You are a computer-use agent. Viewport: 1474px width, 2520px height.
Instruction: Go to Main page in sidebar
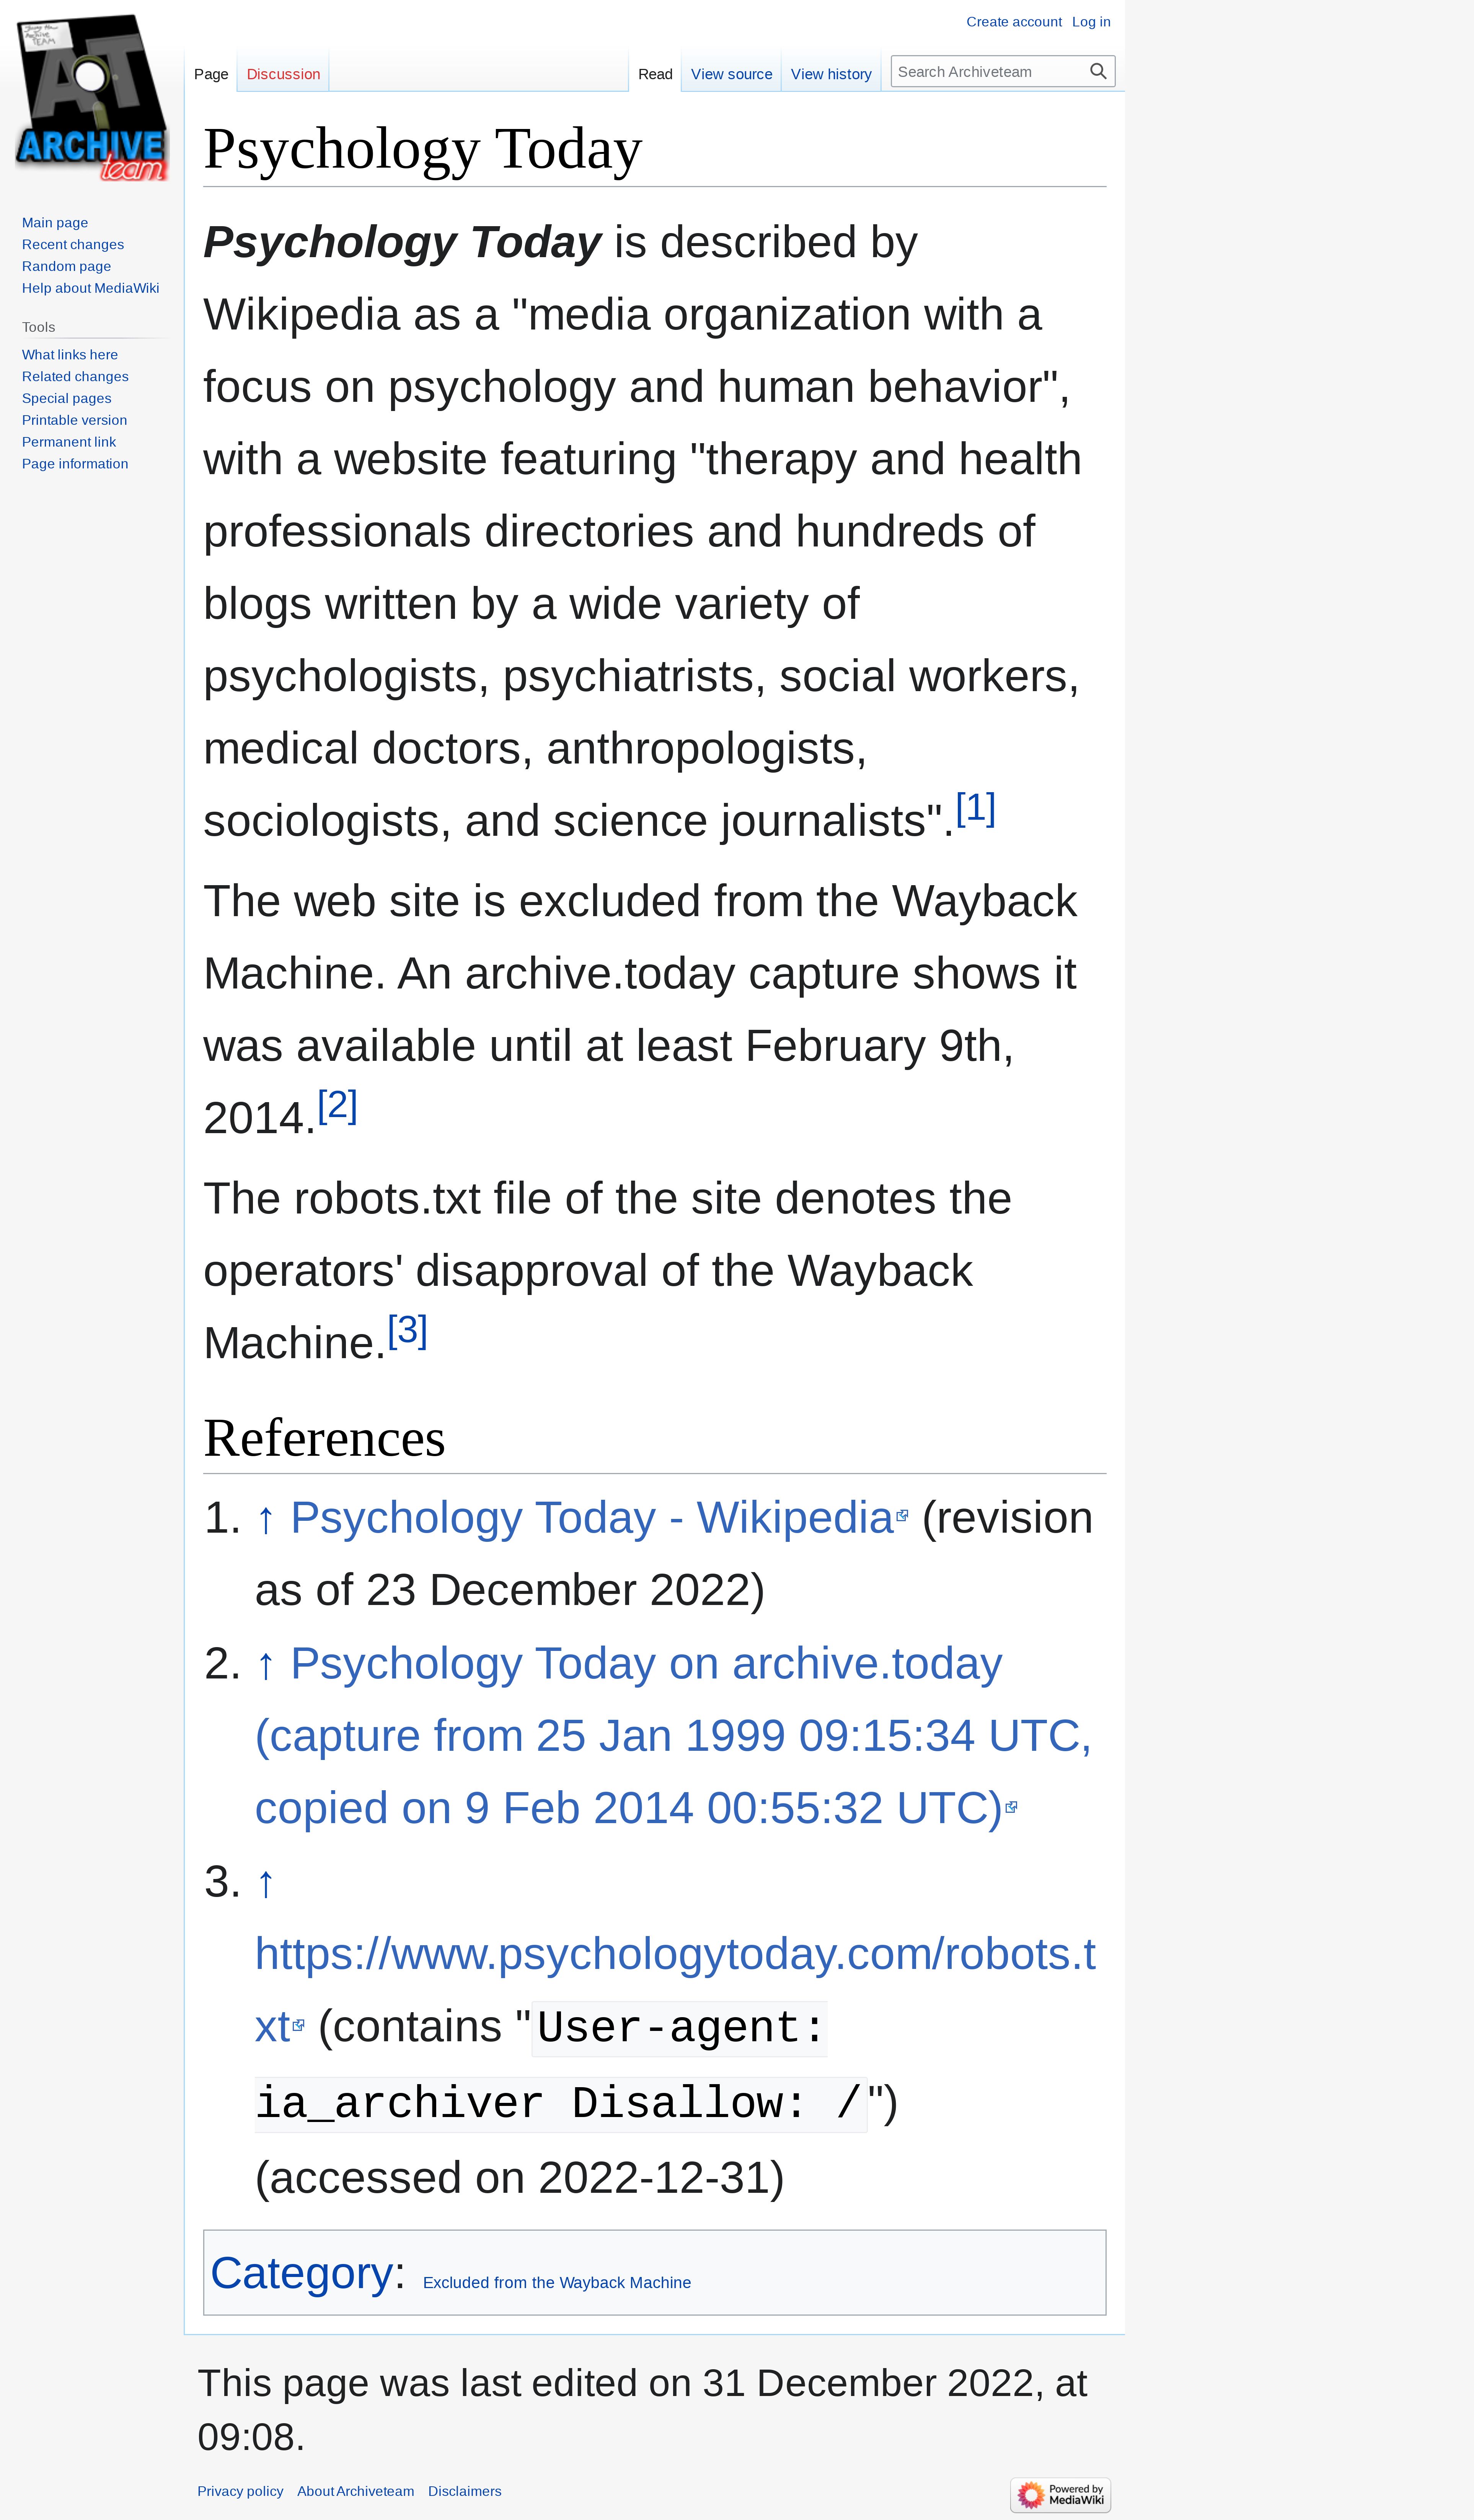point(55,223)
